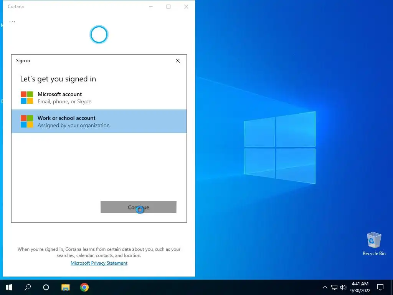Select the Recycle Bin desktop icon
Screen dimensions: 393x295
[374, 244]
